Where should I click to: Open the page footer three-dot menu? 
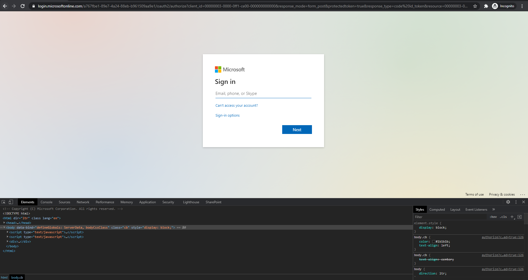click(x=522, y=194)
